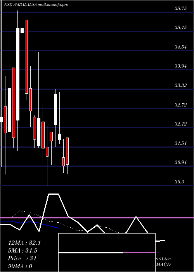Viewport: 194px width, 272px height.
Task: Click the horizontal magenta line in the MACD box
Action: [139, 253]
